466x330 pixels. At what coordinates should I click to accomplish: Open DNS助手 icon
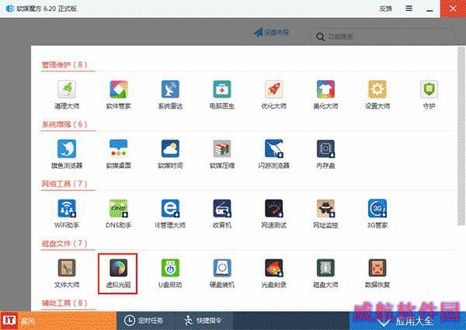pyautogui.click(x=119, y=208)
